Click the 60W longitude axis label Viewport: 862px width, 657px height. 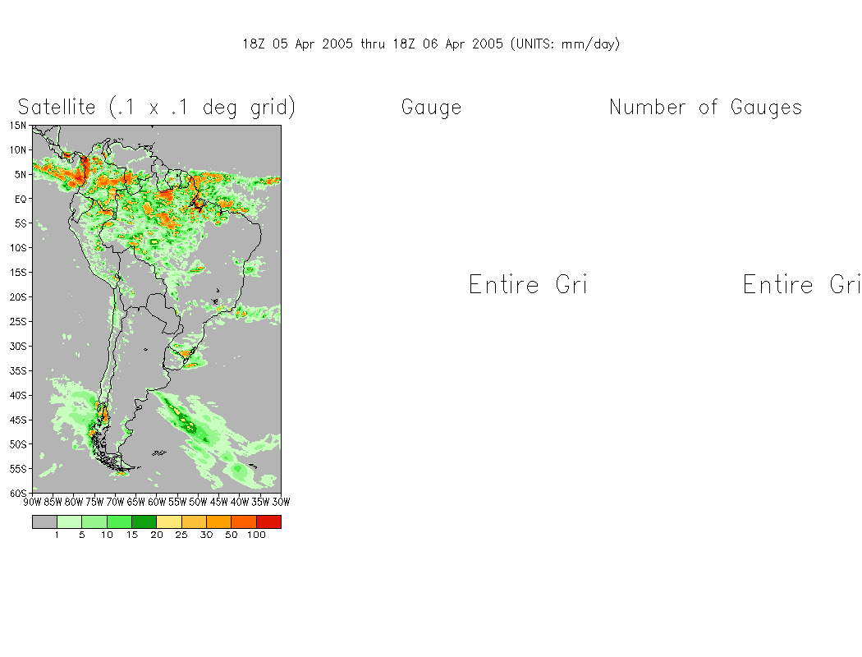pyautogui.click(x=157, y=502)
